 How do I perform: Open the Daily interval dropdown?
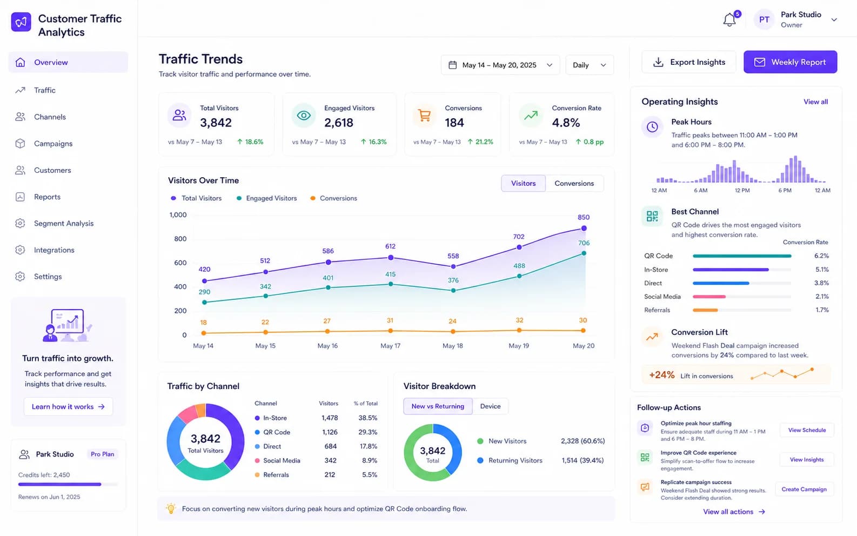(x=590, y=65)
